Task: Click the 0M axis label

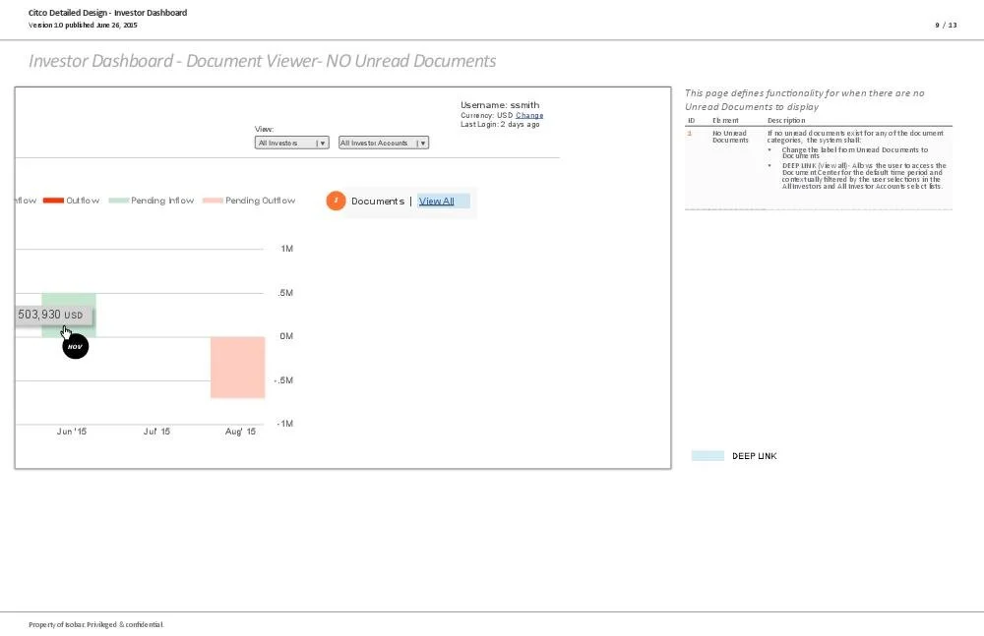Action: (286, 336)
